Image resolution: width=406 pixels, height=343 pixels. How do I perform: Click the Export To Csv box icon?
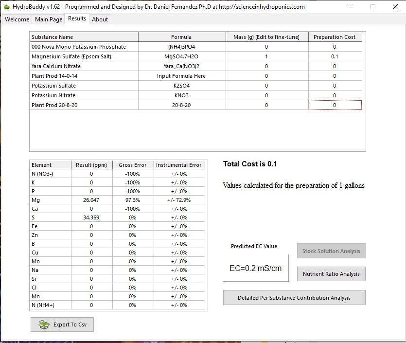coord(44,325)
